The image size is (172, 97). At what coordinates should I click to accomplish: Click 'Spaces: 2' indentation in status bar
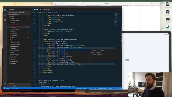86,88
